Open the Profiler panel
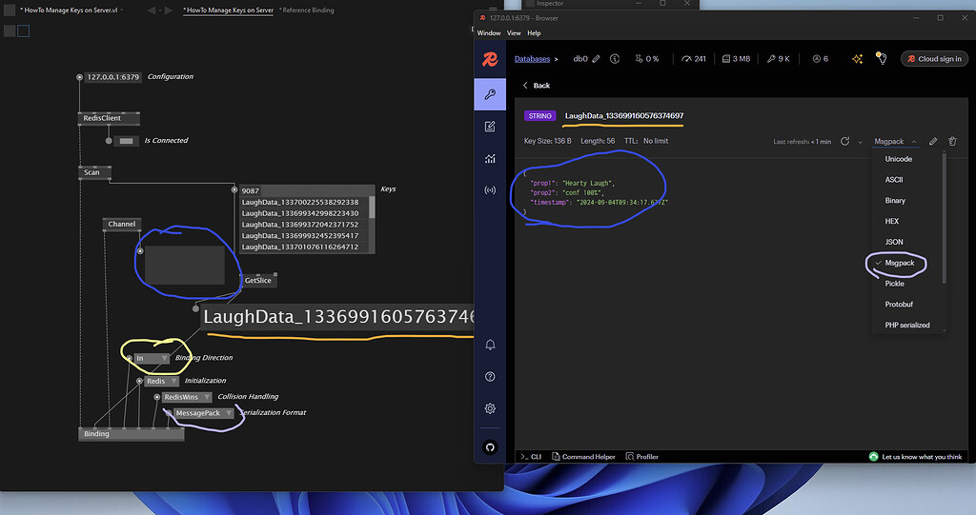The width and height of the screenshot is (976, 515). click(x=641, y=457)
